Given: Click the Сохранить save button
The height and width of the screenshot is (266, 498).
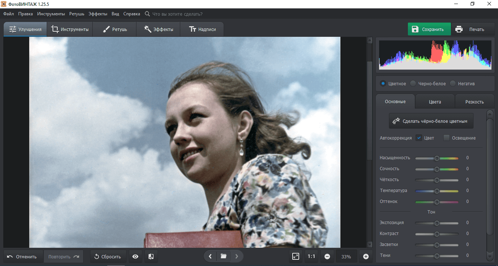Looking at the screenshot, I should (429, 30).
